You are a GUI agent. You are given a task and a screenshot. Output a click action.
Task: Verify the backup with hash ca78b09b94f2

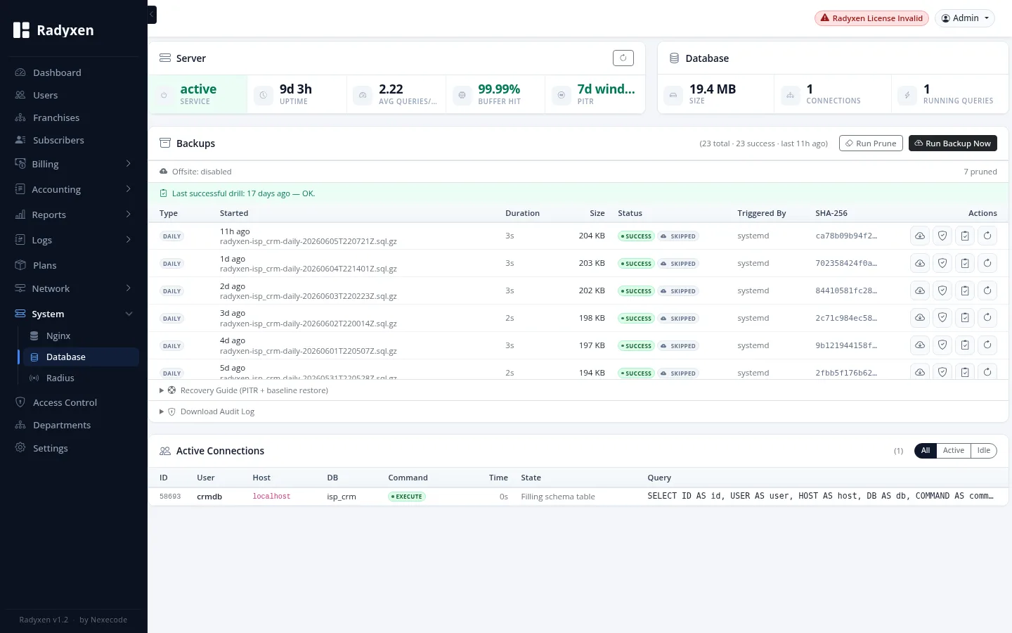tap(942, 236)
